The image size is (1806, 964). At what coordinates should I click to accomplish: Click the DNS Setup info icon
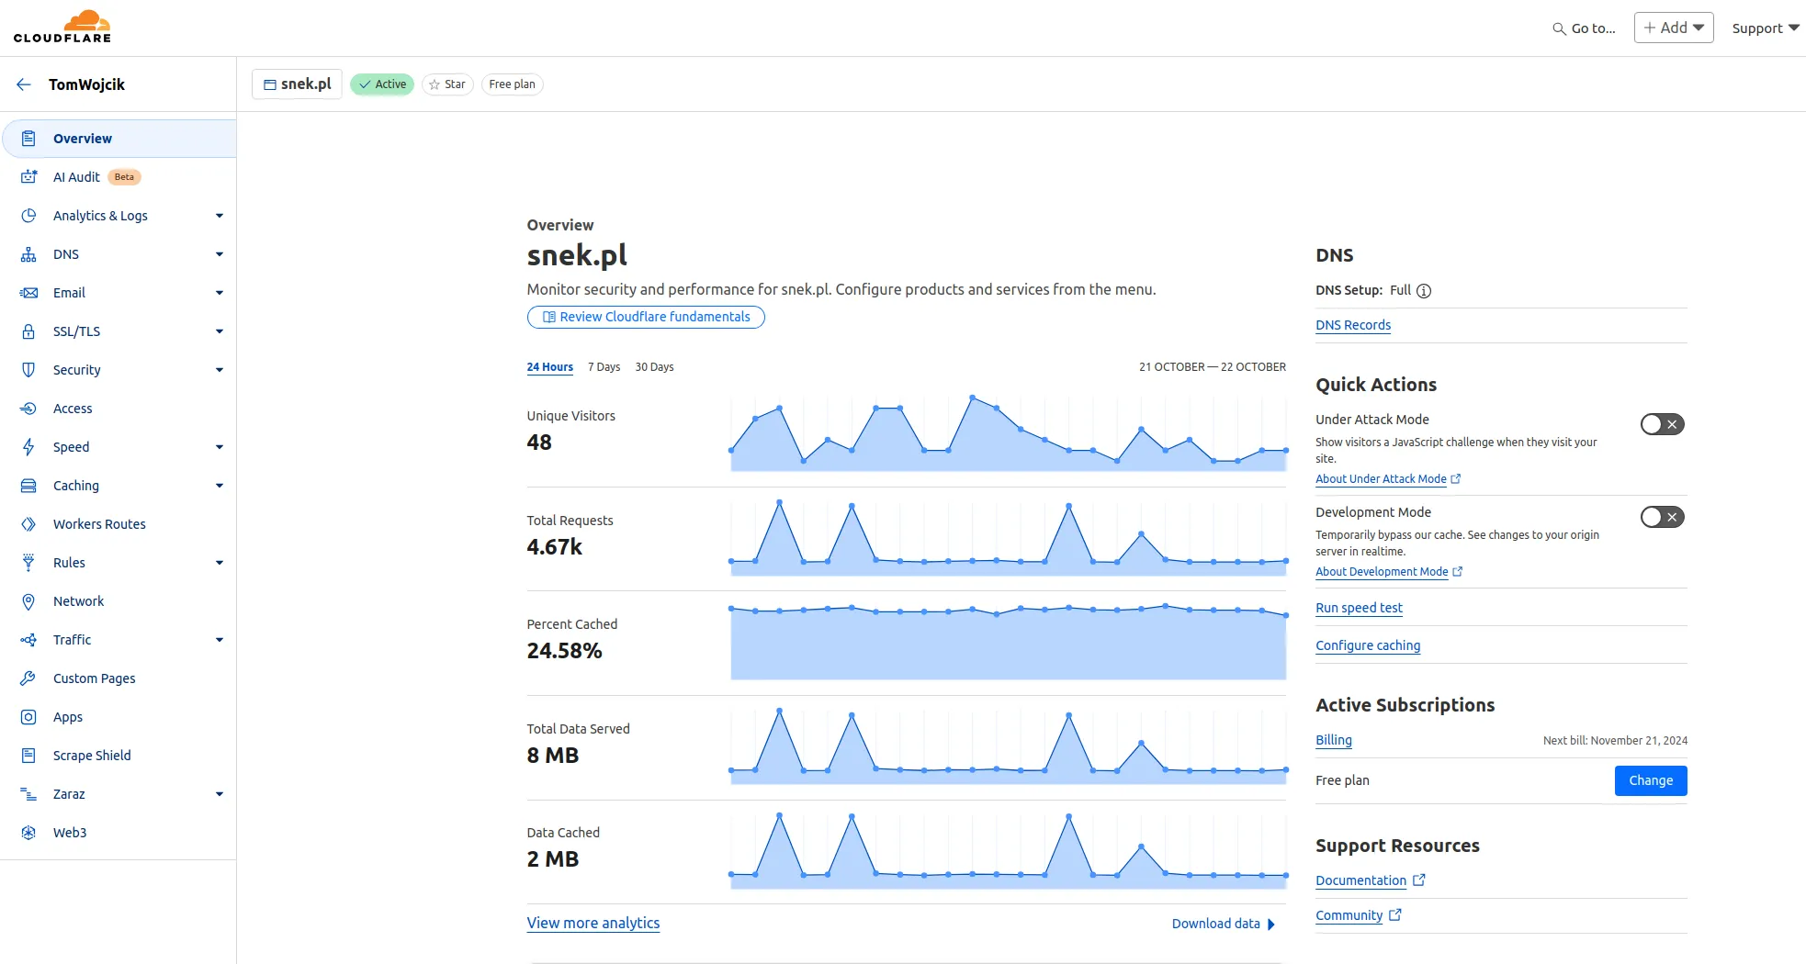click(1424, 291)
